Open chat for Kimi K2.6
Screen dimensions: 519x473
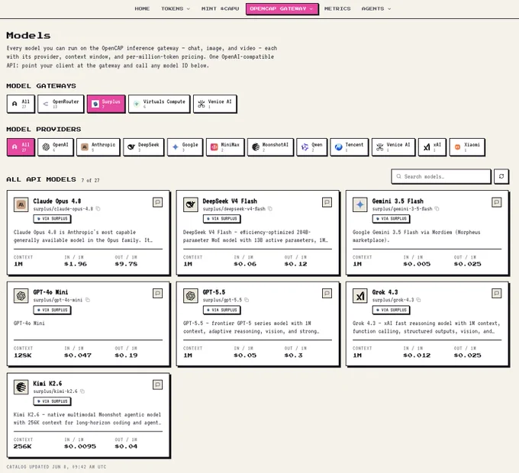click(157, 385)
